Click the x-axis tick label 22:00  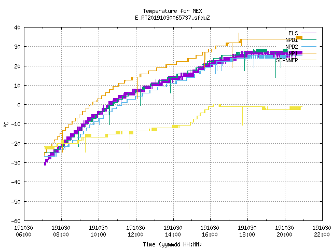click(x=322, y=234)
